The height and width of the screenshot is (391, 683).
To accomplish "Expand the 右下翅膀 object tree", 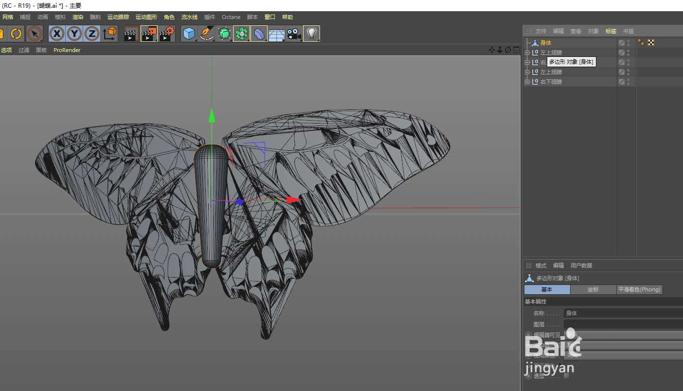I will 527,82.
